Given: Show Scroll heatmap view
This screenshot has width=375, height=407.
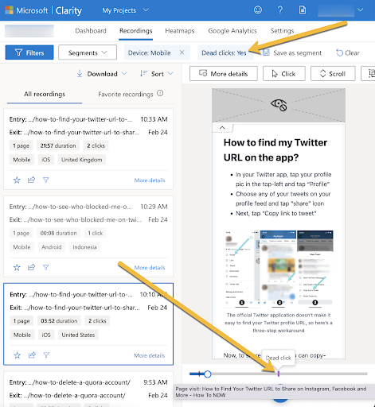Looking at the screenshot, I should 333,74.
